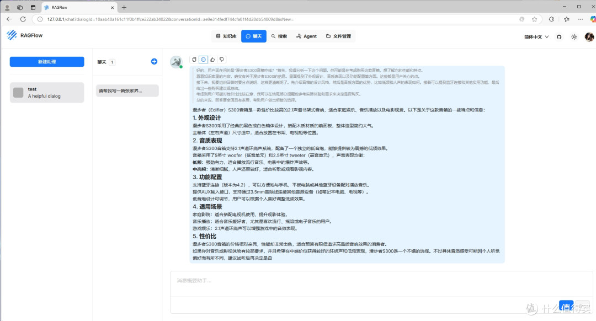Click the heading 1. 外观设计
Viewport: 596px width, 321px height.
coord(206,118)
